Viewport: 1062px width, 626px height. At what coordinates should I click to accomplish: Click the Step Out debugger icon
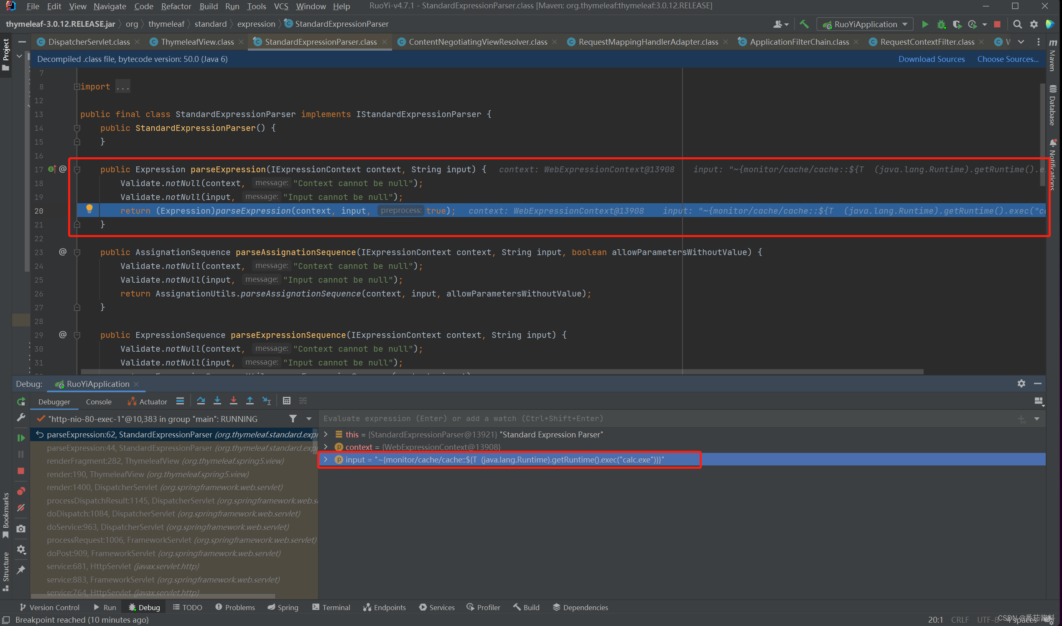(x=250, y=401)
